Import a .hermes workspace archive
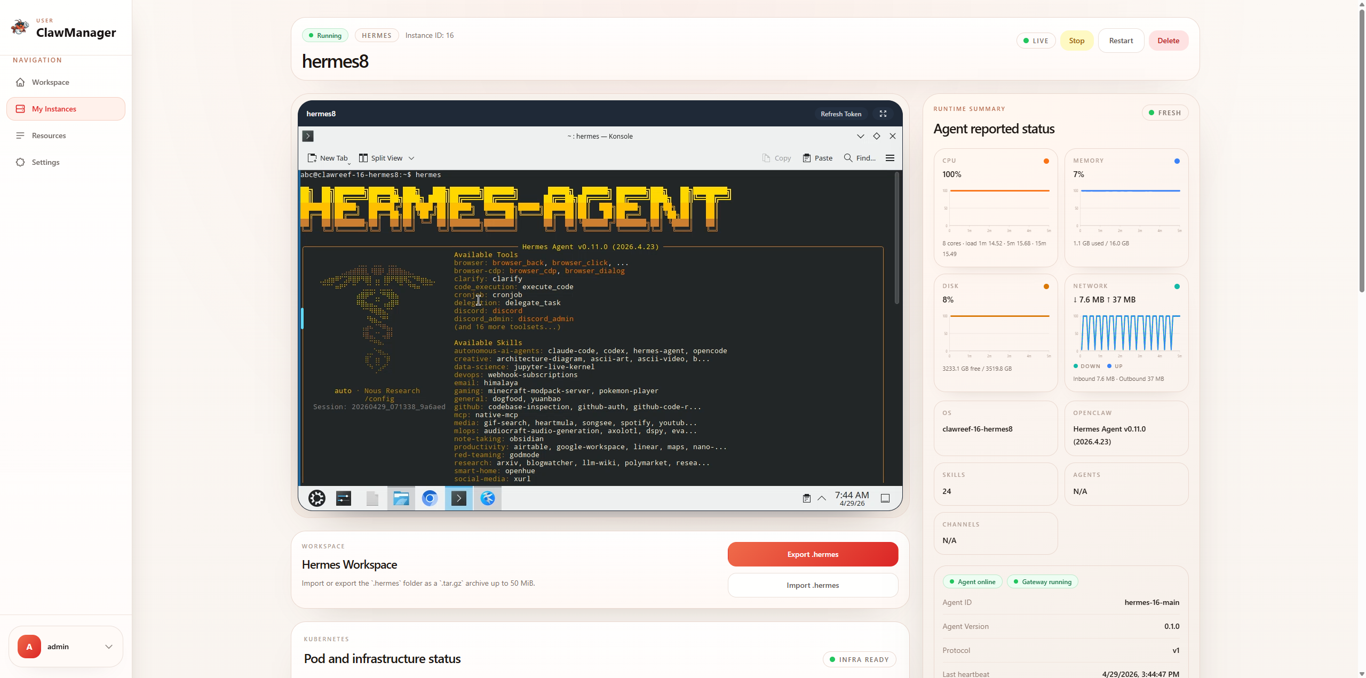This screenshot has height=678, width=1366. pos(813,585)
